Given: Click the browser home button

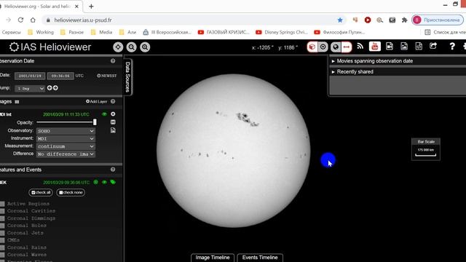Looking at the screenshot, I should pyautogui.click(x=33, y=20).
